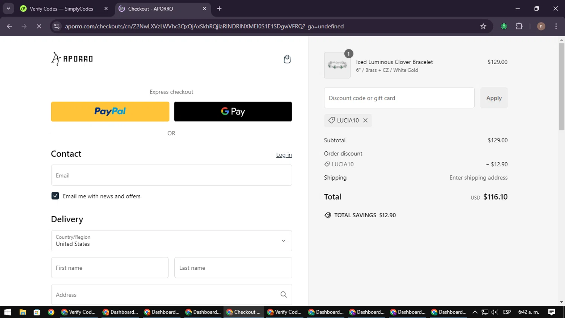Viewport: 565px width, 318px height.
Task: Open the browser extensions puzzle icon
Action: point(519,26)
